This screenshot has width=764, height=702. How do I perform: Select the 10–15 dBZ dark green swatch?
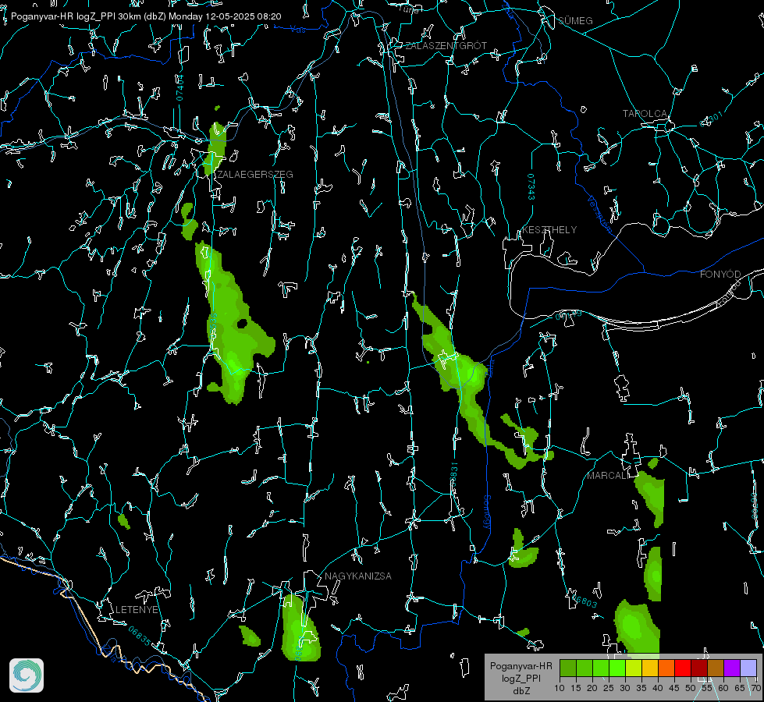(x=567, y=668)
